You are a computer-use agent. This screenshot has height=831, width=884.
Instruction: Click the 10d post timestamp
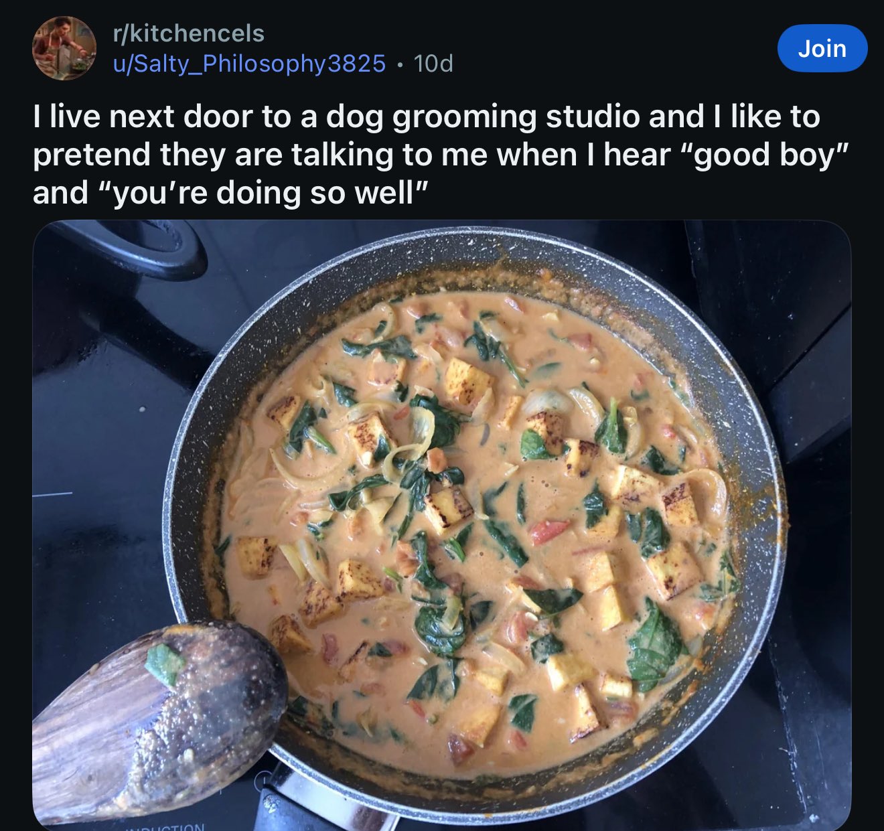(x=433, y=64)
